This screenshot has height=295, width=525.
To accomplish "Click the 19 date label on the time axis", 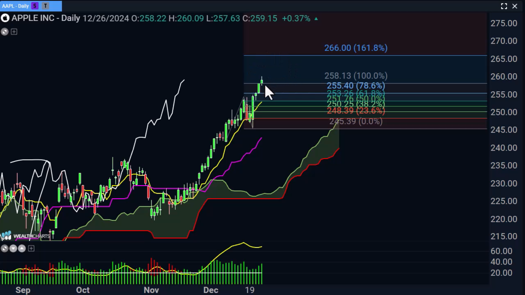I will (249, 290).
